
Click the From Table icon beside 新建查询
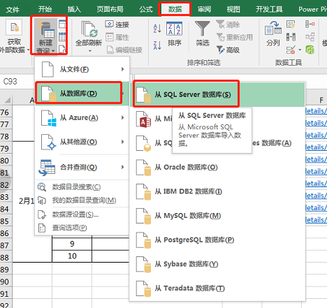(x=62, y=37)
